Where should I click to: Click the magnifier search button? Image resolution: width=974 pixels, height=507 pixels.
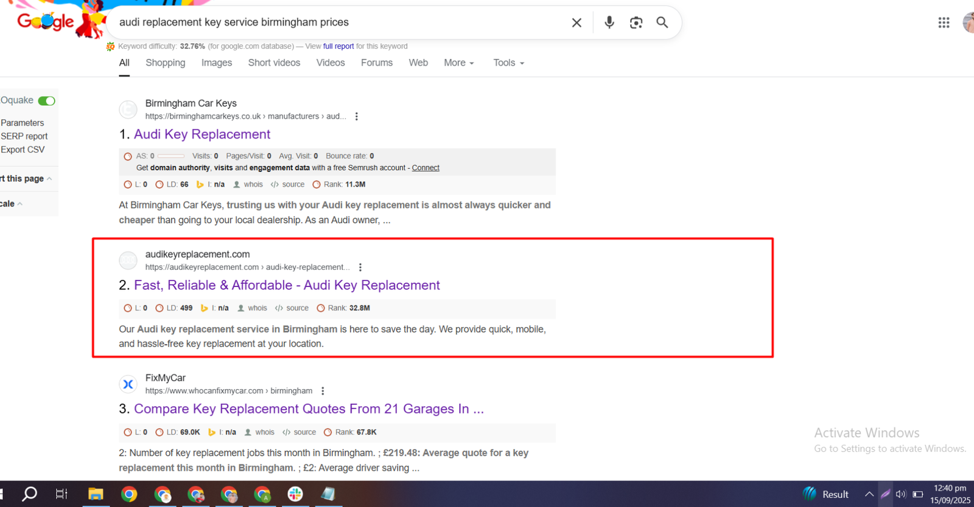tap(662, 22)
